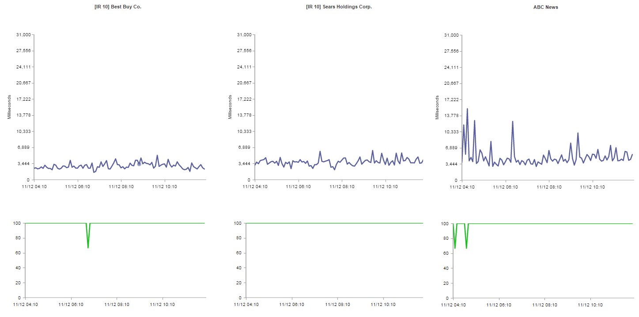Click the tallest spike on ABC News response chart
Viewport: 639px width, 317px height.
(x=467, y=109)
